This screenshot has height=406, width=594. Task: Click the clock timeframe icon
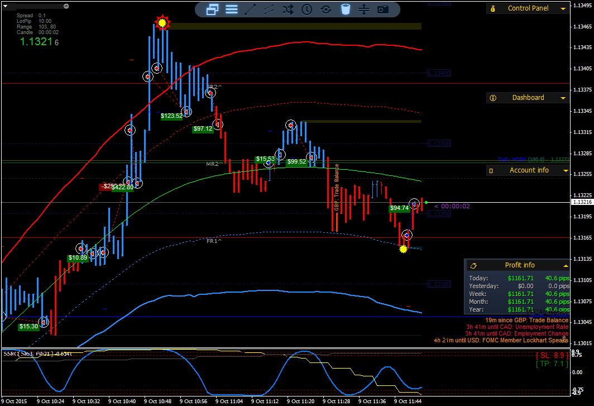pos(307,9)
